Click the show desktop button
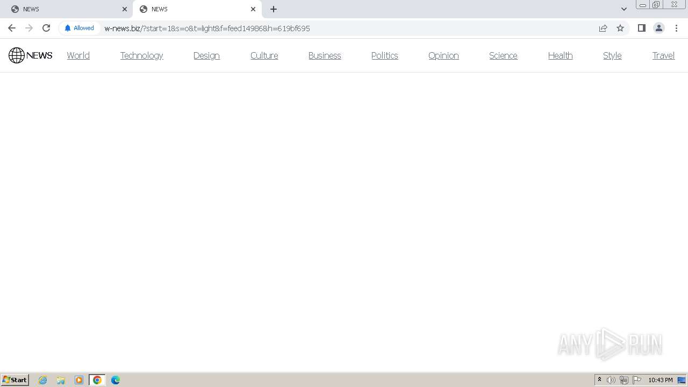This screenshot has height=387, width=688. [x=682, y=380]
